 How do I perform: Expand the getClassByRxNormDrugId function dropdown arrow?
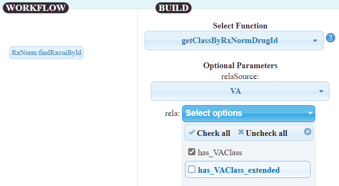click(315, 41)
